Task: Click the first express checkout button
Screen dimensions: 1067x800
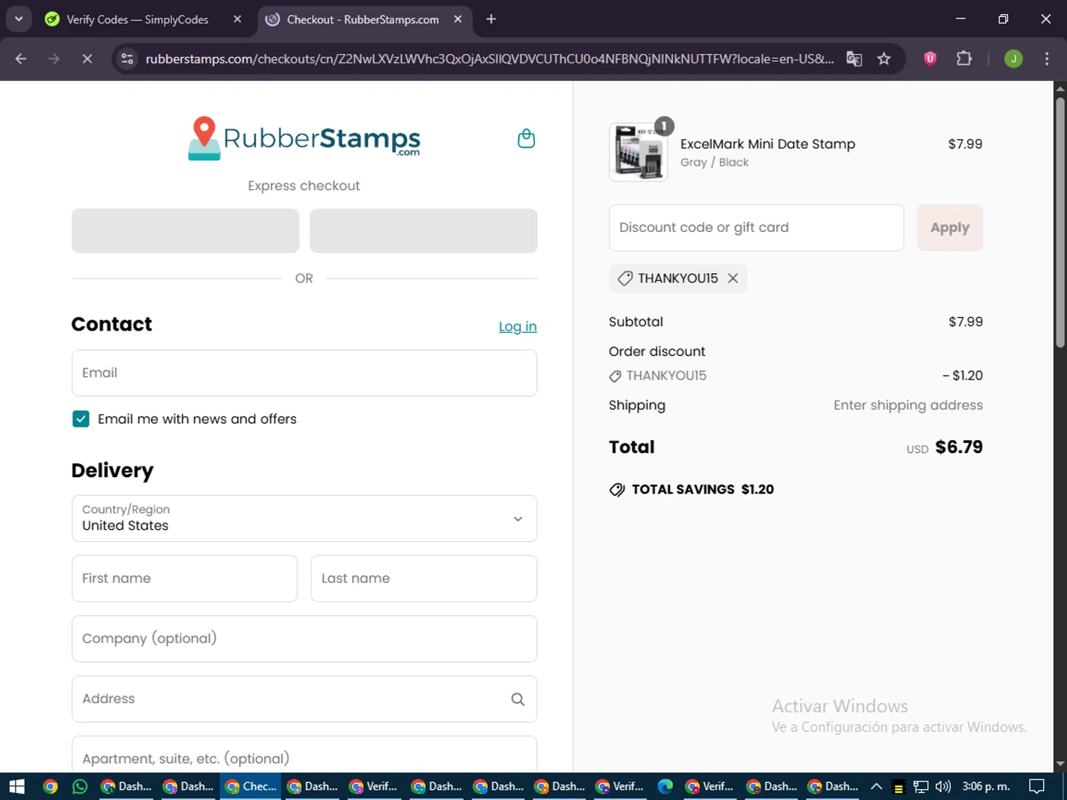Action: click(185, 230)
